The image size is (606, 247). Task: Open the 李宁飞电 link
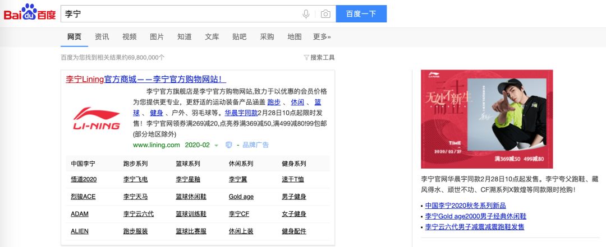(x=135, y=179)
